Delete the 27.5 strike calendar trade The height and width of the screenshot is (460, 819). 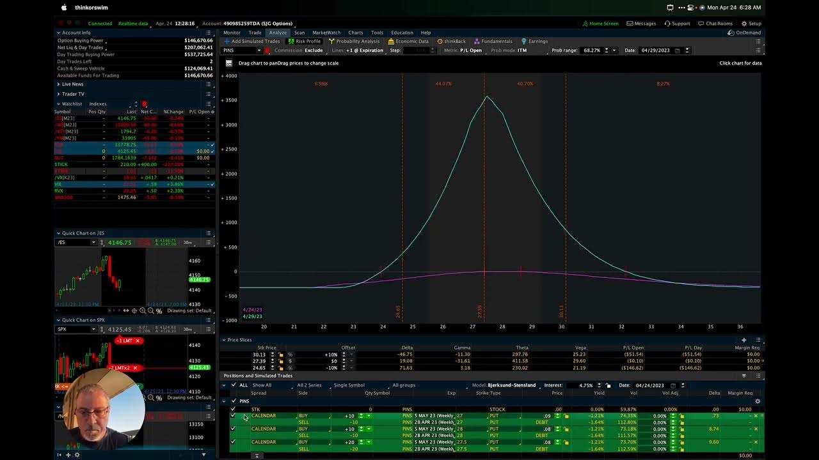[x=756, y=442]
